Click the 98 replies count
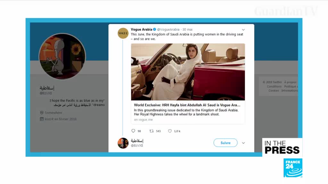This screenshot has width=328, height=184. (x=139, y=131)
